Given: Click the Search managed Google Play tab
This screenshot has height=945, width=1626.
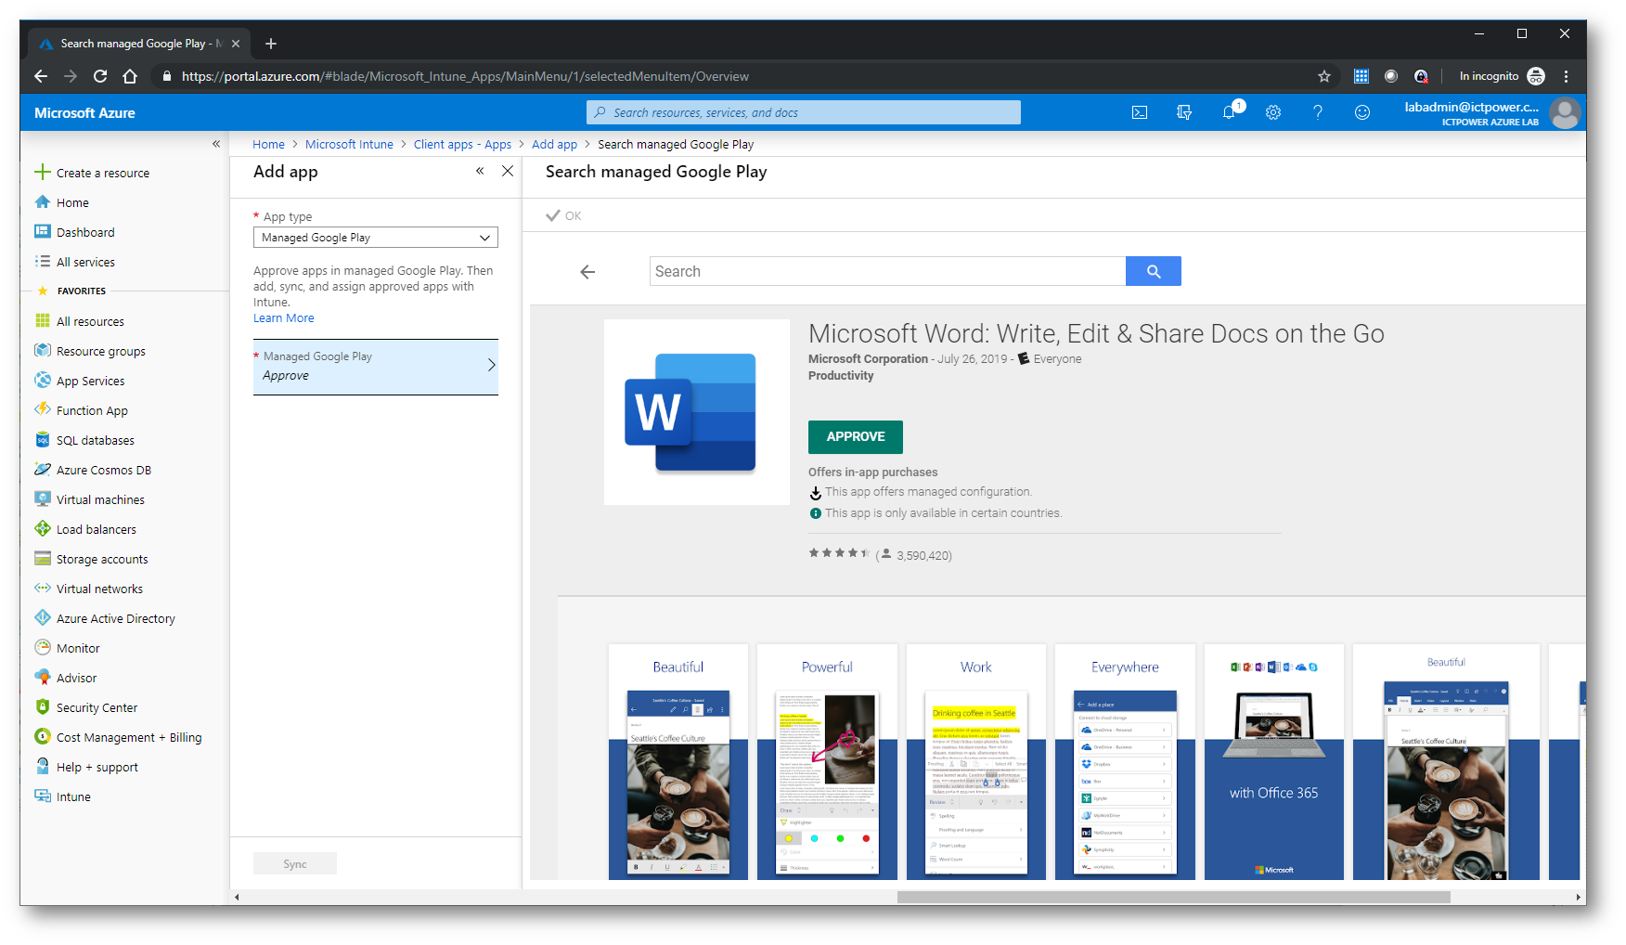Looking at the screenshot, I should pyautogui.click(x=137, y=44).
